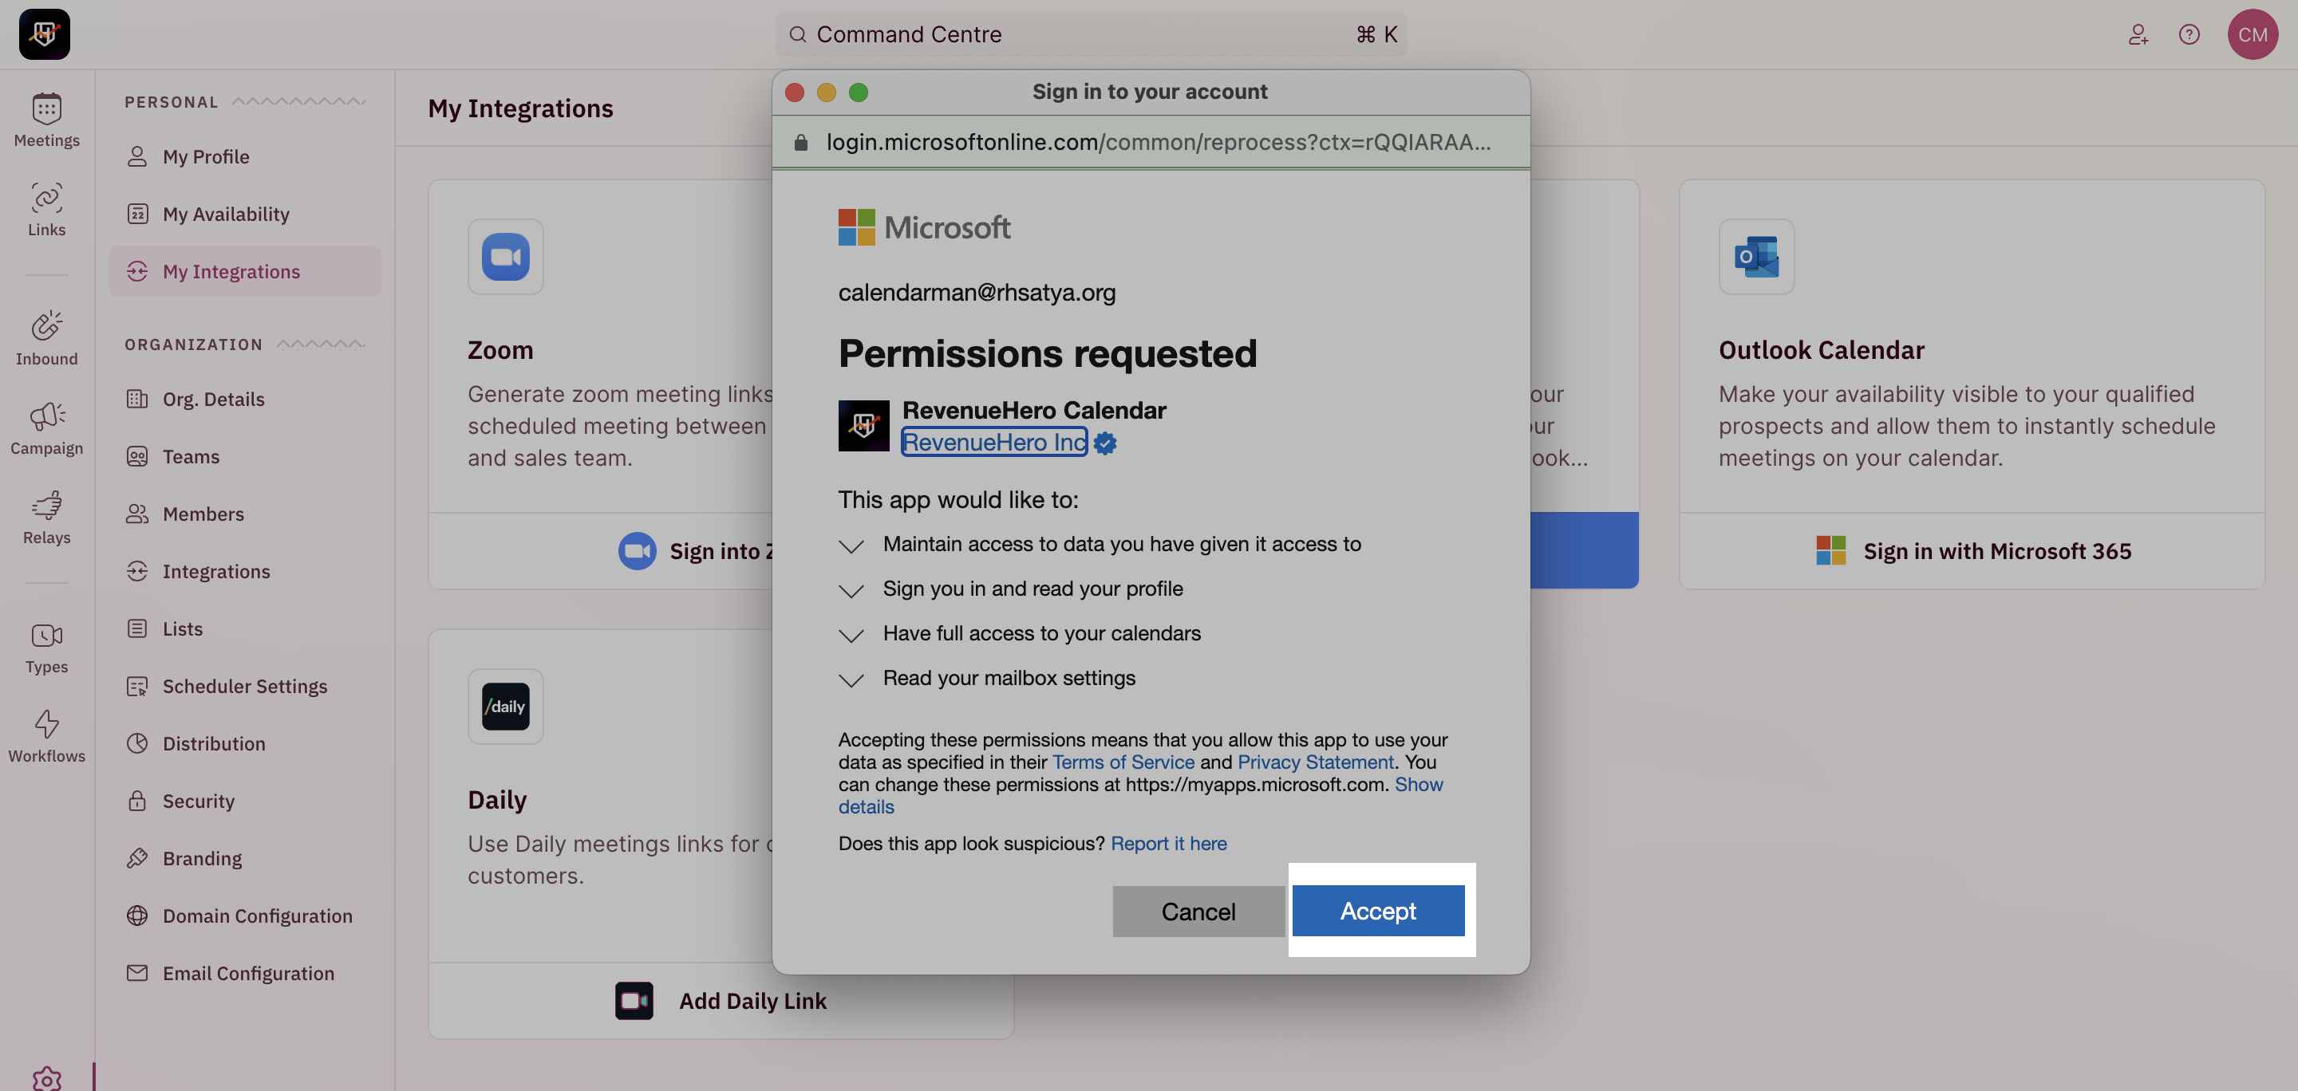Click the Branding brush icon
Screen dimensions: 2298x1091
[136, 857]
